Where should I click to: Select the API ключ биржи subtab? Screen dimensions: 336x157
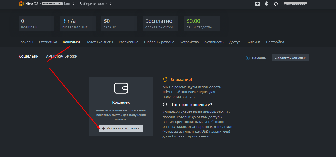tap(62, 56)
